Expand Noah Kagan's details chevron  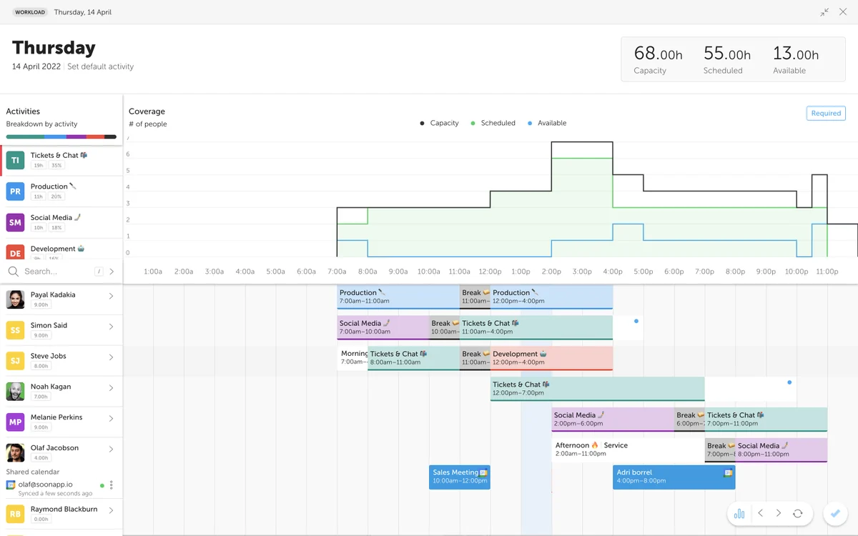point(111,388)
